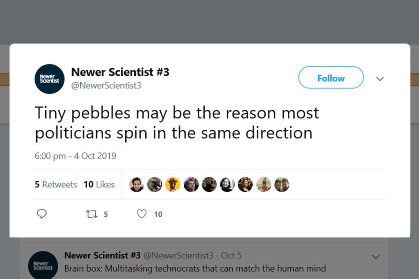Click the last avatar in the likes row
This screenshot has height=279, width=419.
click(x=282, y=184)
